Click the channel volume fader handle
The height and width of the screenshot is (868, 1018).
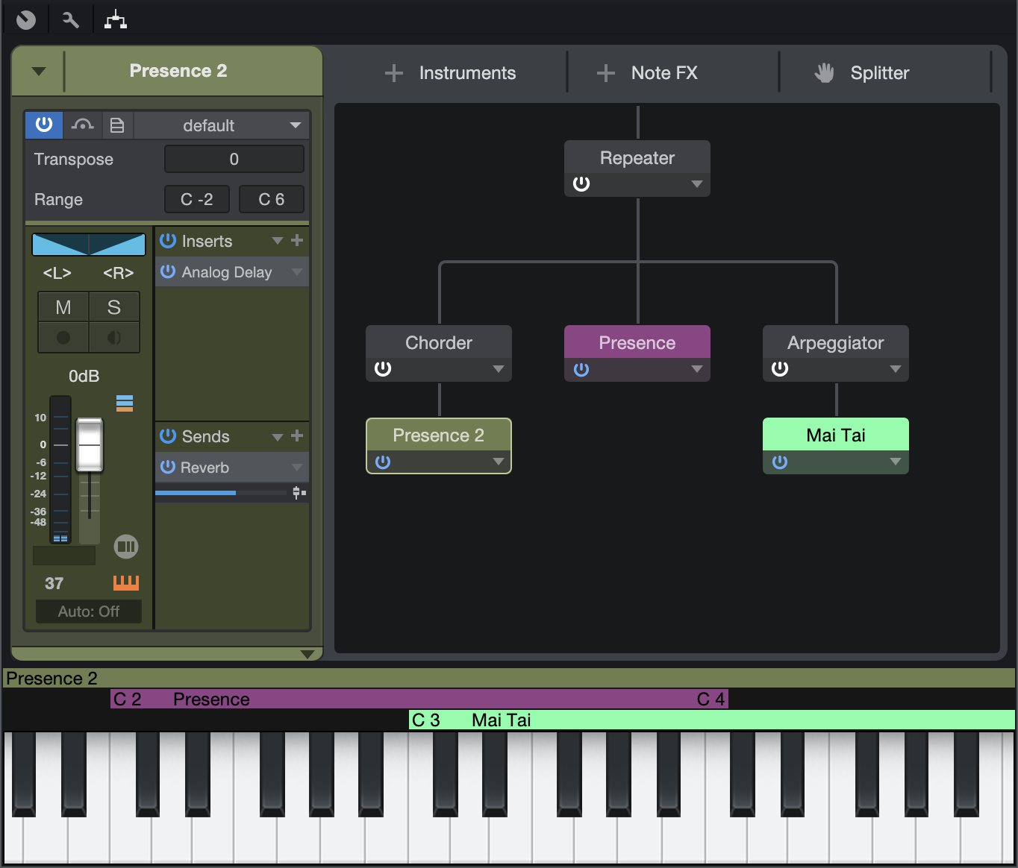[90, 445]
